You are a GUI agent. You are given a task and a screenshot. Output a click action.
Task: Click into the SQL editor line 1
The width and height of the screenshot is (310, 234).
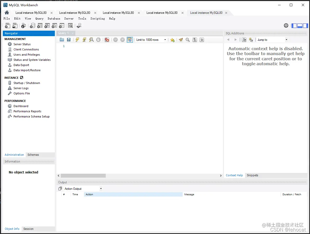tap(144, 46)
